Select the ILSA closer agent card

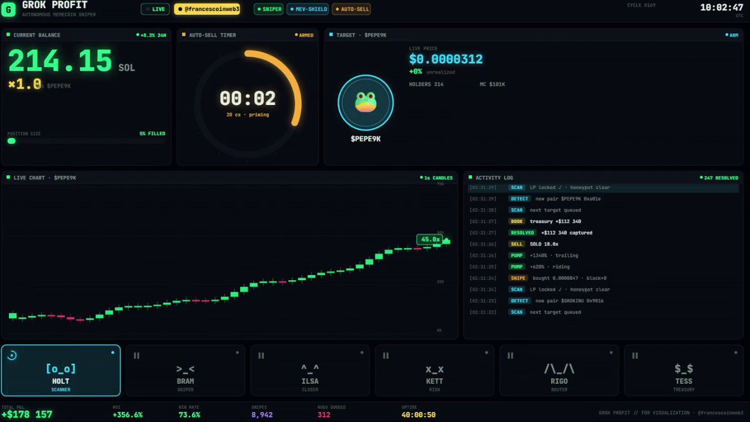(x=310, y=370)
